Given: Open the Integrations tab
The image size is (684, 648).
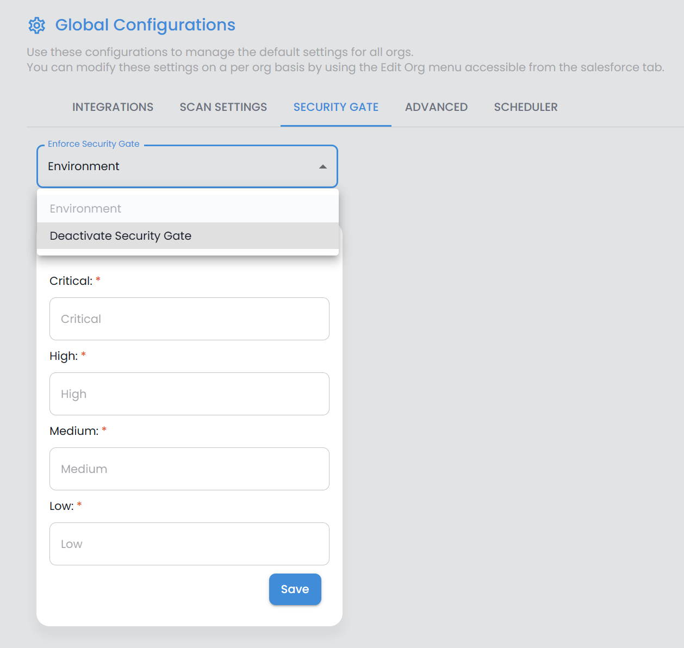Looking at the screenshot, I should pos(113,107).
